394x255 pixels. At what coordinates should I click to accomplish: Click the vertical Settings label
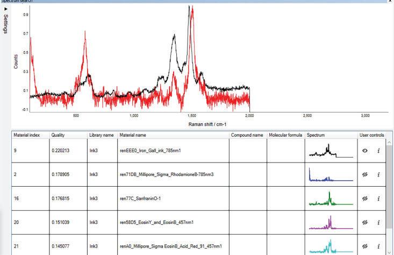point(5,24)
